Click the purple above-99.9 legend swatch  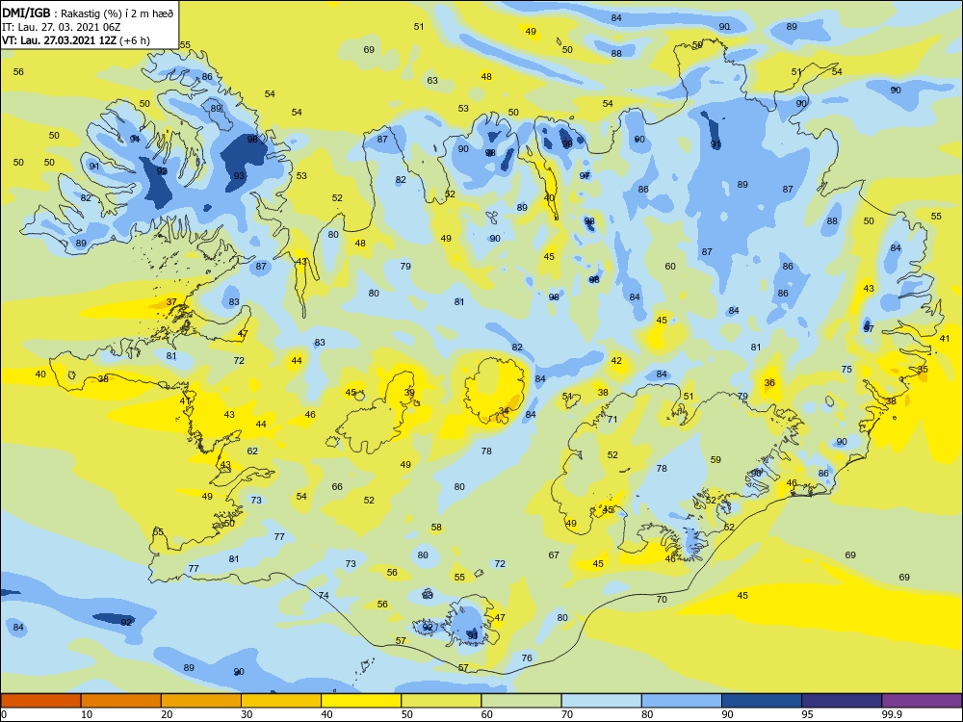click(x=922, y=701)
